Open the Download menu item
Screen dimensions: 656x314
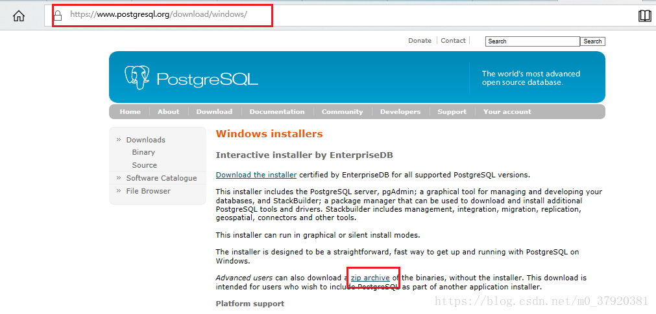coord(214,111)
